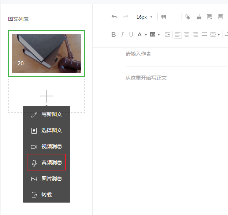Choose 视频消息 from the popup menu
Image resolution: width=228 pixels, height=215 pixels.
[x=46, y=146]
